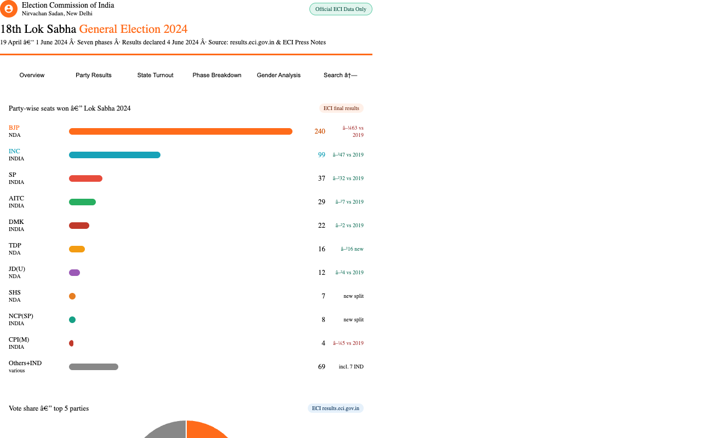Click JD(U) seat count 12
Viewport: 701px width, 438px height.
click(x=321, y=273)
